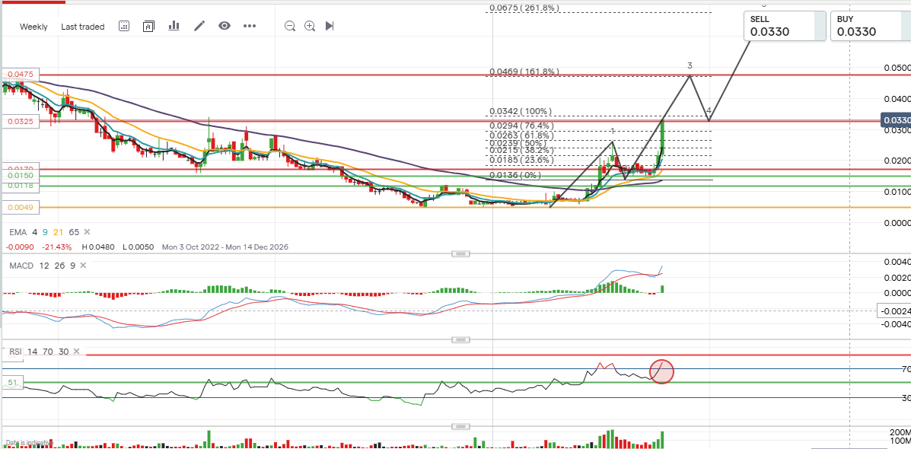Click the EMA 21 orange period value

click(59, 232)
